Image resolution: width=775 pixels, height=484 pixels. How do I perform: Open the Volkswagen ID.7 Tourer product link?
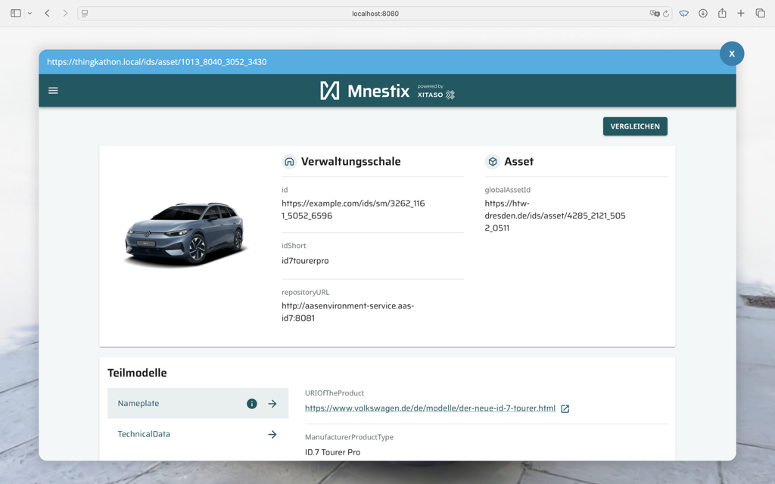[x=430, y=408]
